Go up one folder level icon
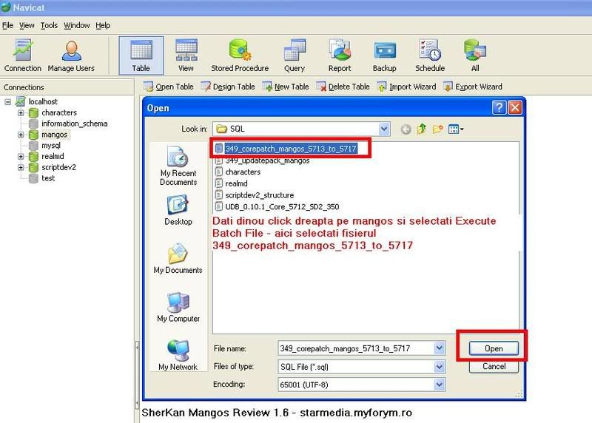 [x=422, y=129]
